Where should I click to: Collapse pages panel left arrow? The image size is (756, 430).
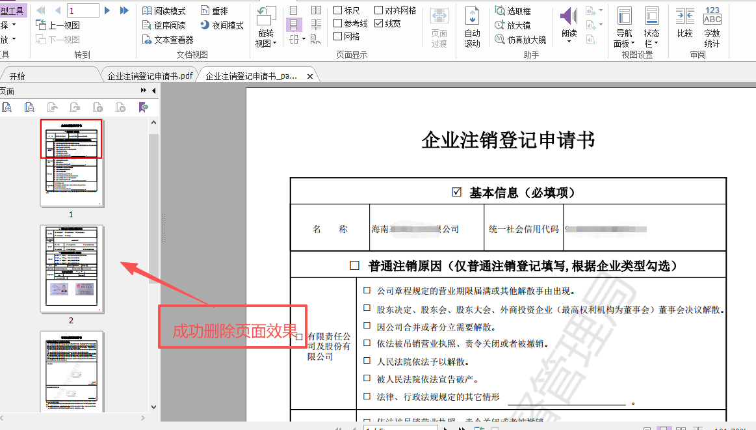[154, 90]
